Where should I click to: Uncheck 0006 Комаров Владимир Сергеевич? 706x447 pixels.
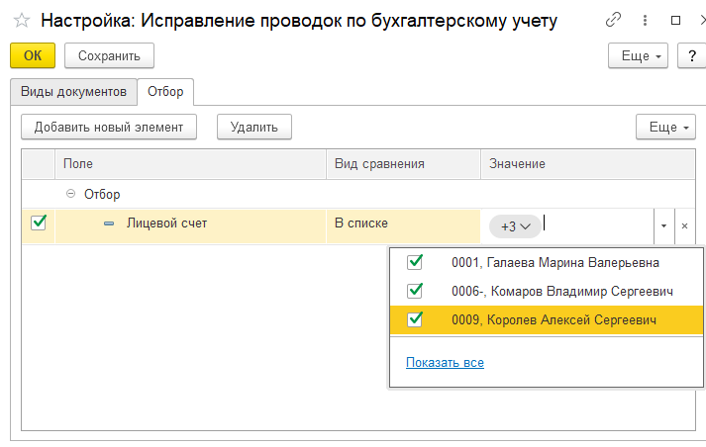(x=415, y=291)
